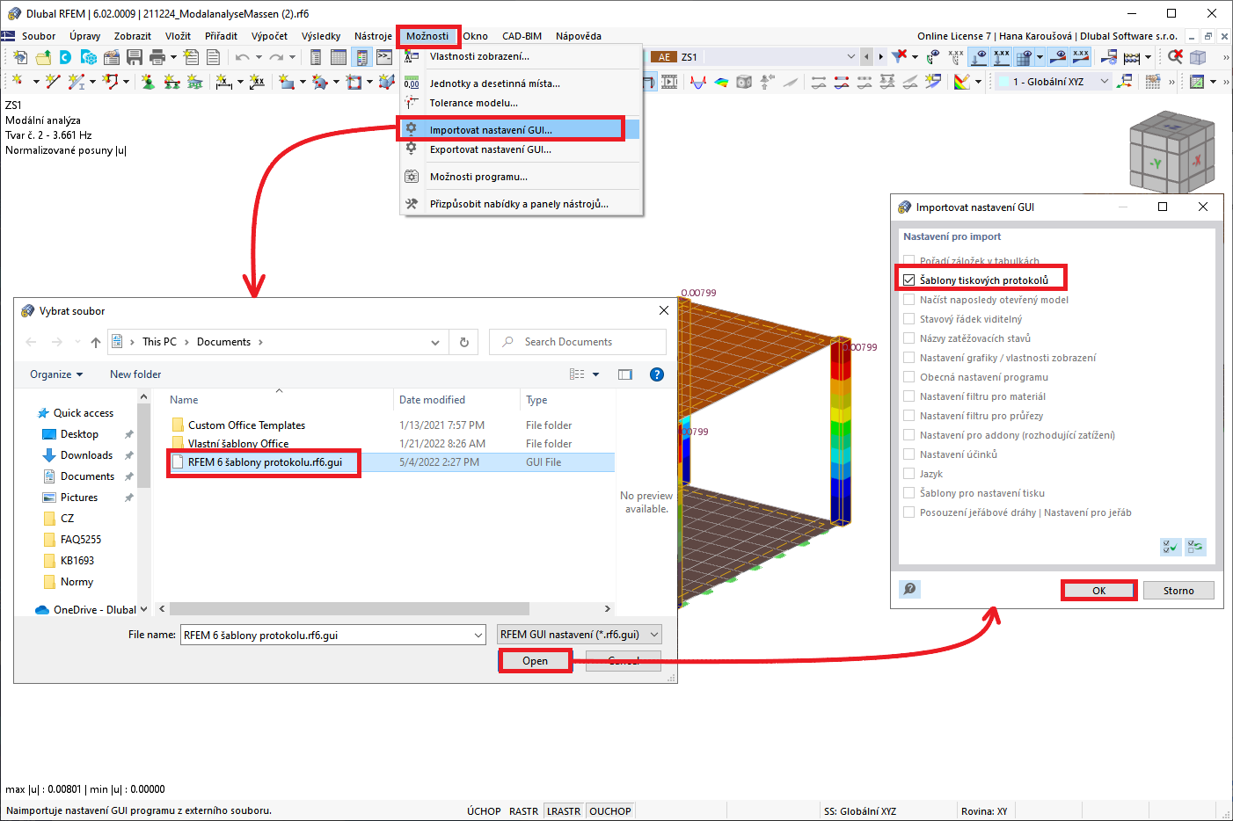This screenshot has width=1233, height=821.
Task: Select the New line support tool
Action: tap(171, 82)
